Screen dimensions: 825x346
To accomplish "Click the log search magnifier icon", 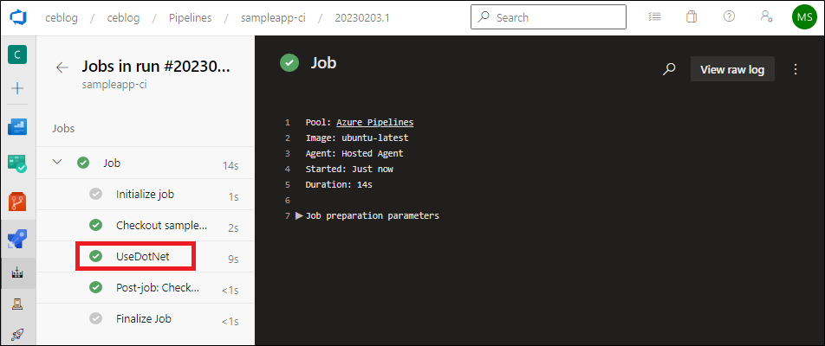I will tap(669, 69).
